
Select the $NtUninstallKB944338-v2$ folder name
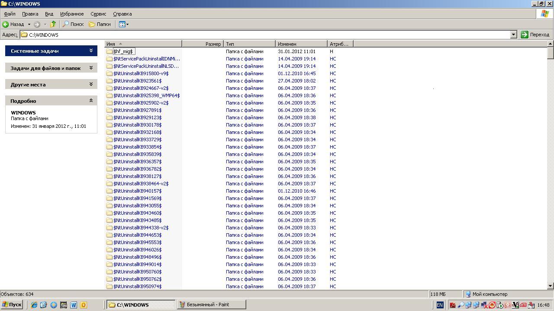click(141, 228)
